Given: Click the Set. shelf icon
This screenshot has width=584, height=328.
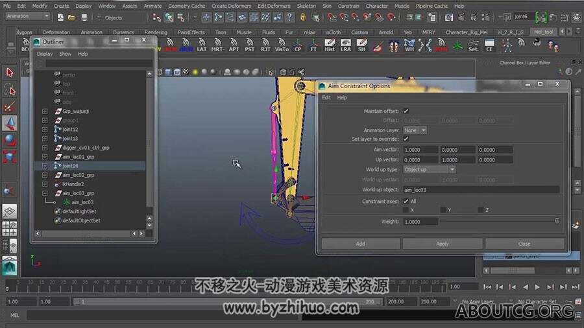Looking at the screenshot, I should pyautogui.click(x=474, y=45).
